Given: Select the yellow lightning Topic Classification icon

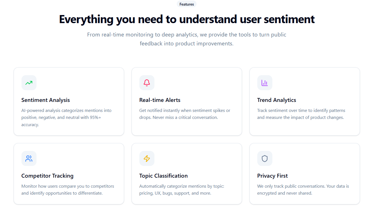Looking at the screenshot, I should (x=147, y=158).
